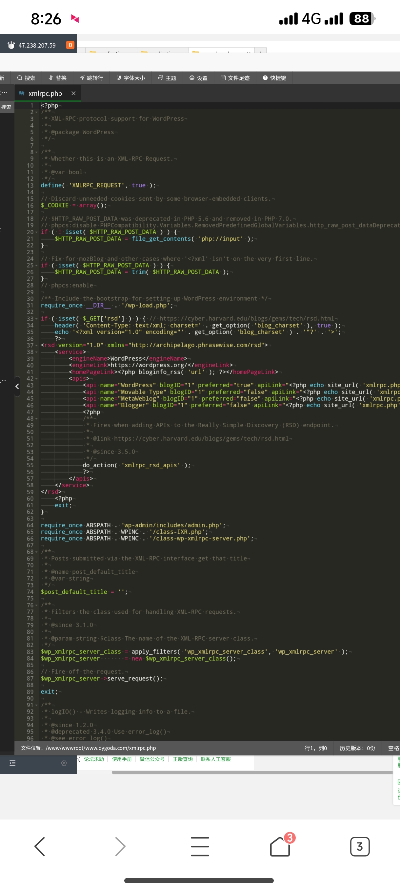Click do_action 'xmlrpc_rsd_apis' line

click(x=137, y=465)
